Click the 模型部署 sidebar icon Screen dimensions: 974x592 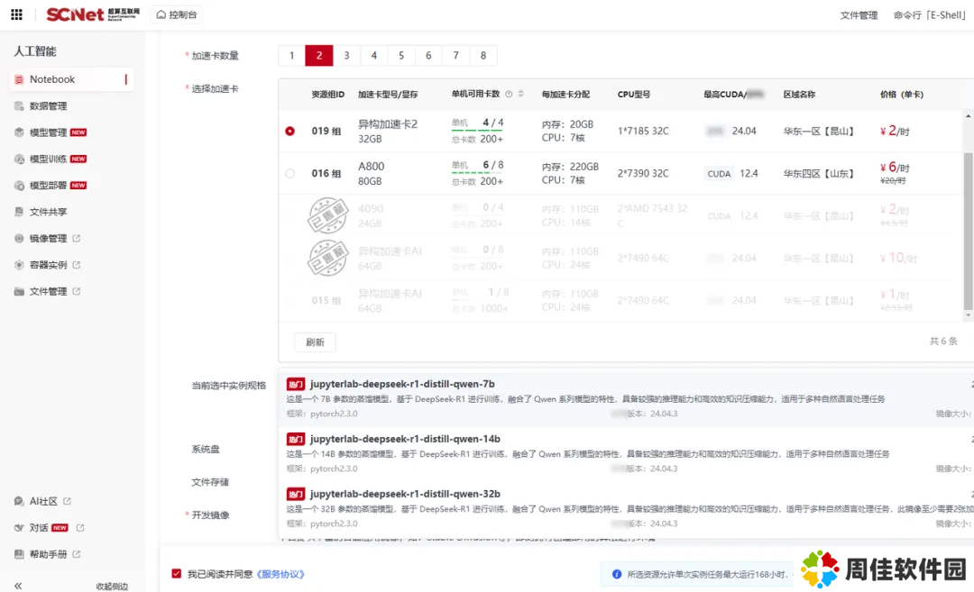click(x=19, y=186)
